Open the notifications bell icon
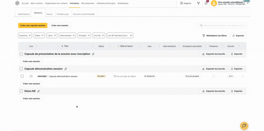The width and height of the screenshot is (264, 131). 206,3
